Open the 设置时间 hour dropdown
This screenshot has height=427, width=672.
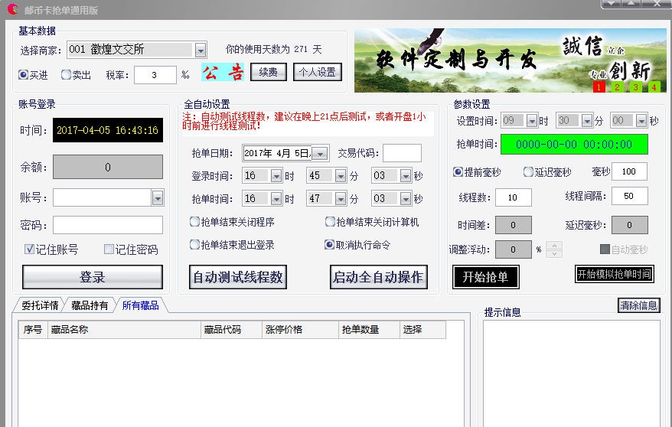click(532, 121)
